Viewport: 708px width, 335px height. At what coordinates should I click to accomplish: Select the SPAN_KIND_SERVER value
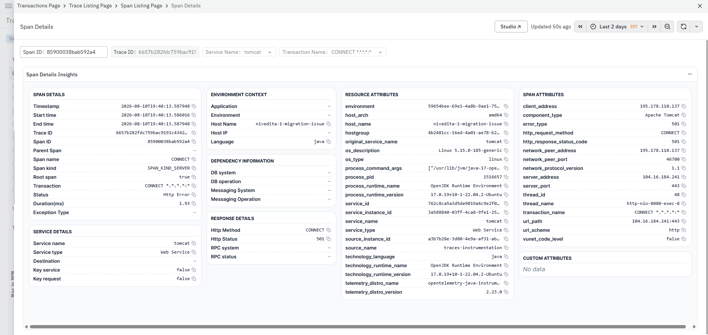coord(169,168)
